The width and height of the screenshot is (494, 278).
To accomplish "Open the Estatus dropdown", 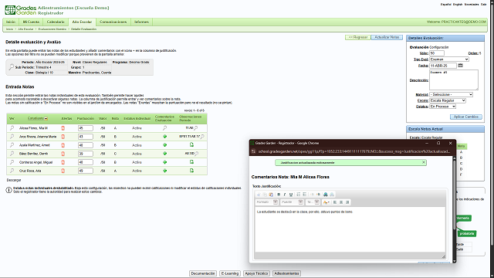I will click(443, 107).
